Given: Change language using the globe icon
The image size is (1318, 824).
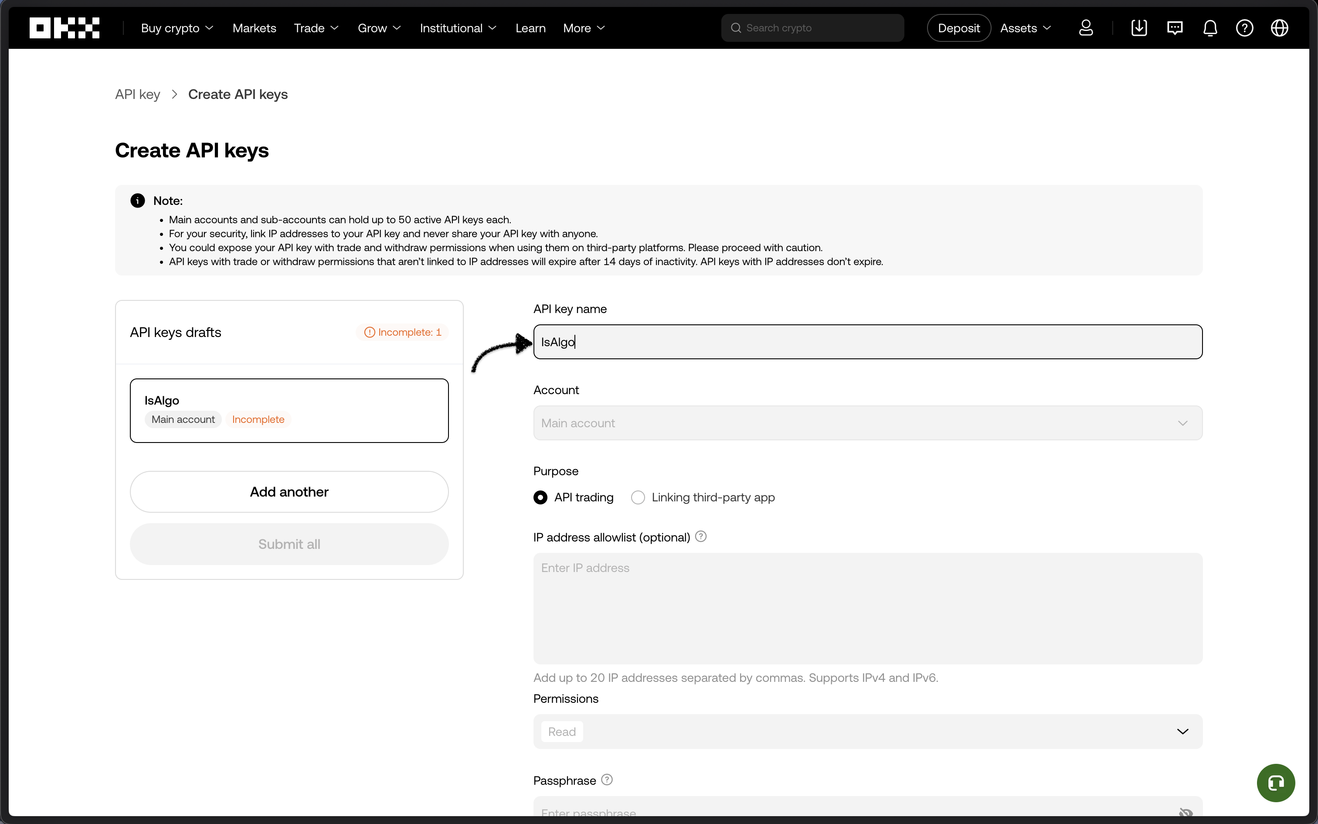Looking at the screenshot, I should (x=1279, y=27).
